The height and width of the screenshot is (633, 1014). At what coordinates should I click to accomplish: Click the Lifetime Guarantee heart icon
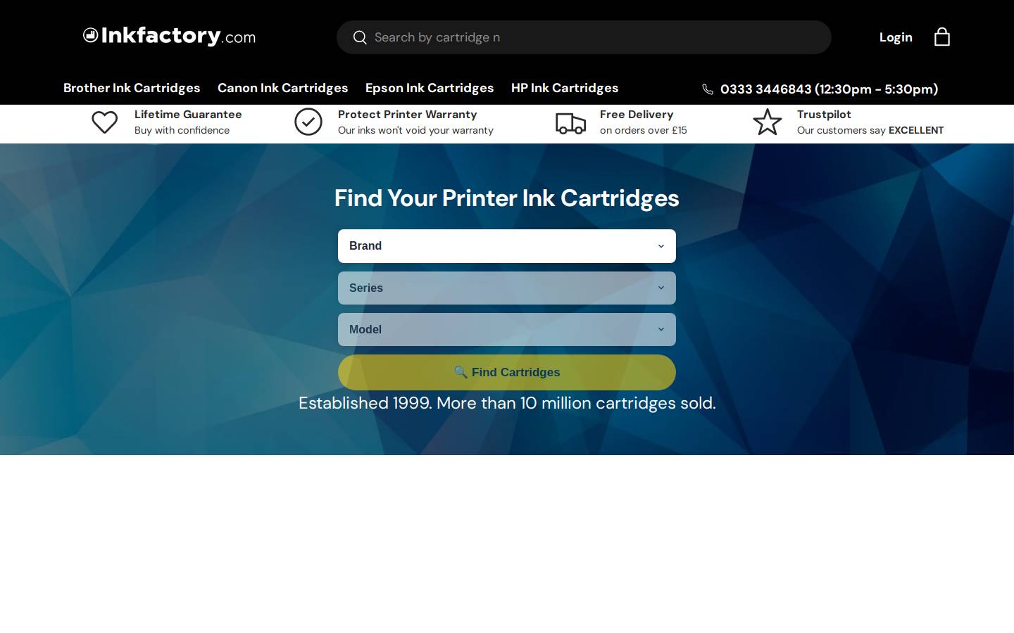pos(105,122)
